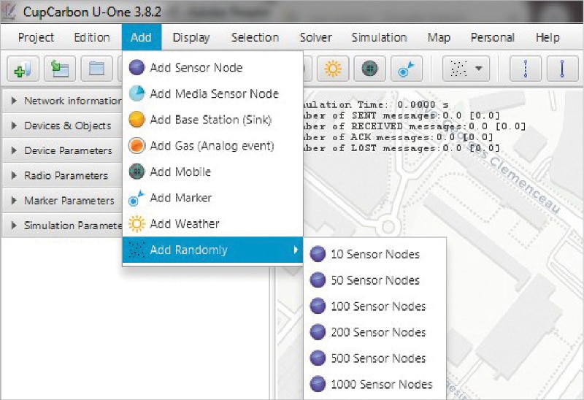Expand the Network information panel
584x400 pixels.
tap(66, 101)
